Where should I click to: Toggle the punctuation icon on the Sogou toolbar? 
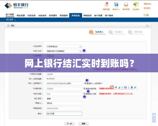tap(122, 87)
